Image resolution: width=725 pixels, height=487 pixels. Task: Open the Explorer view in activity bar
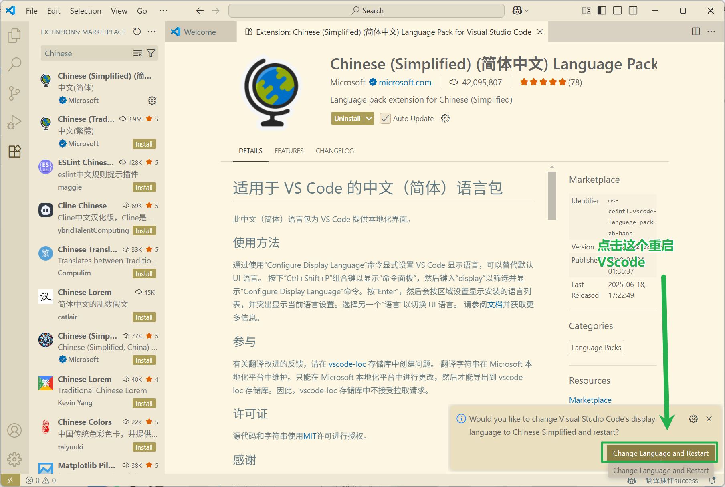(14, 35)
